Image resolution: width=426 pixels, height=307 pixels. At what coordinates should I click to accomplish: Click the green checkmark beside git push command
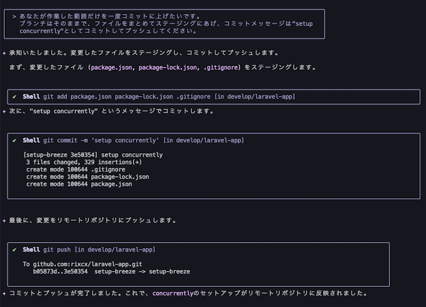coord(15,250)
